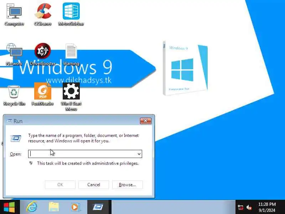Expand the Open combo box dropdown arrow

(x=139, y=154)
